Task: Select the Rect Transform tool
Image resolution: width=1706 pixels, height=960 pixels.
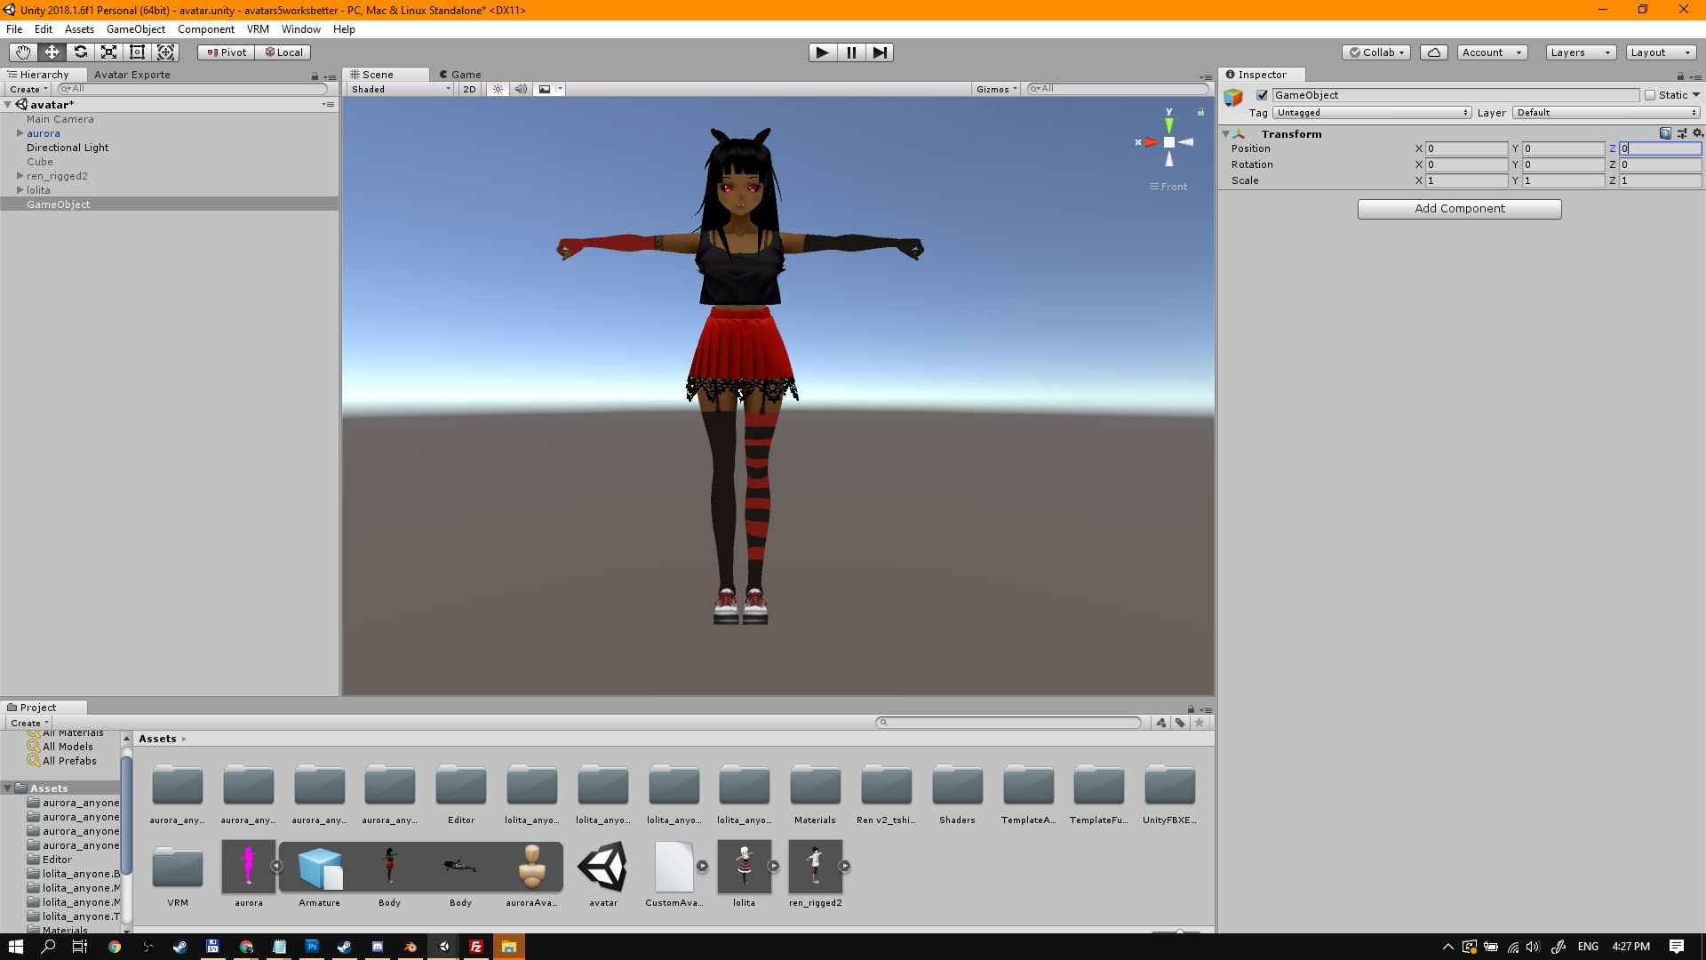Action: coord(137,52)
